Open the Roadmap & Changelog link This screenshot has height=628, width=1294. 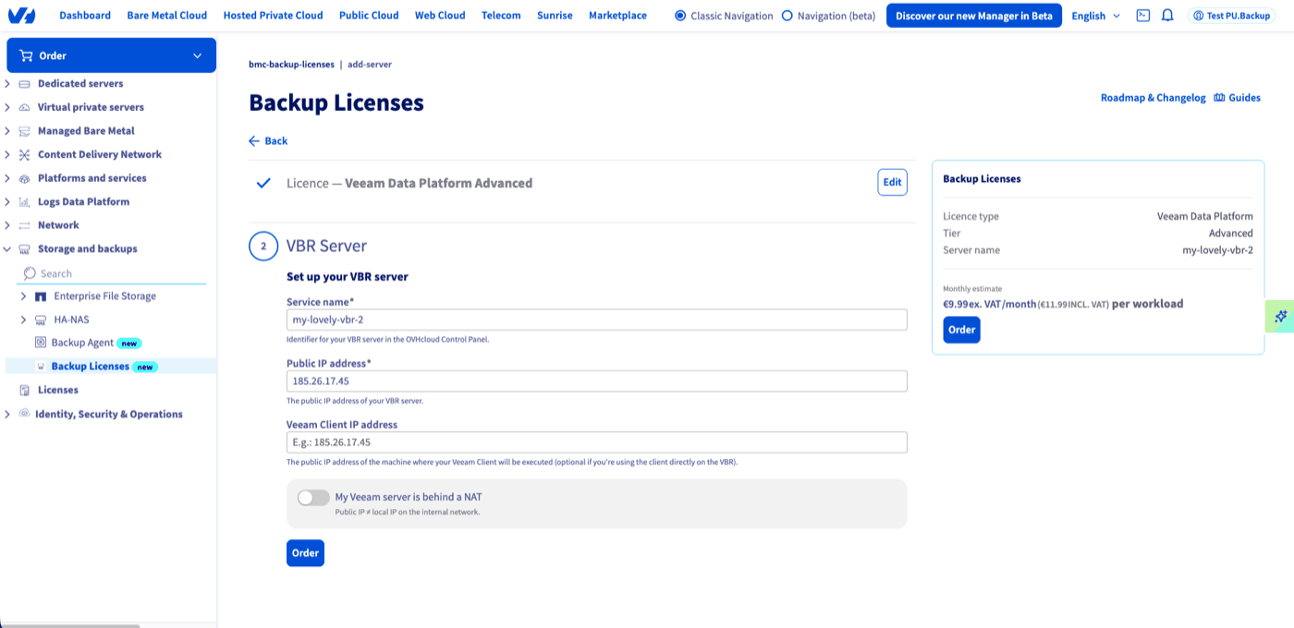tap(1153, 98)
